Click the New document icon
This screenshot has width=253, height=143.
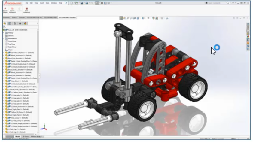pos(71,3)
